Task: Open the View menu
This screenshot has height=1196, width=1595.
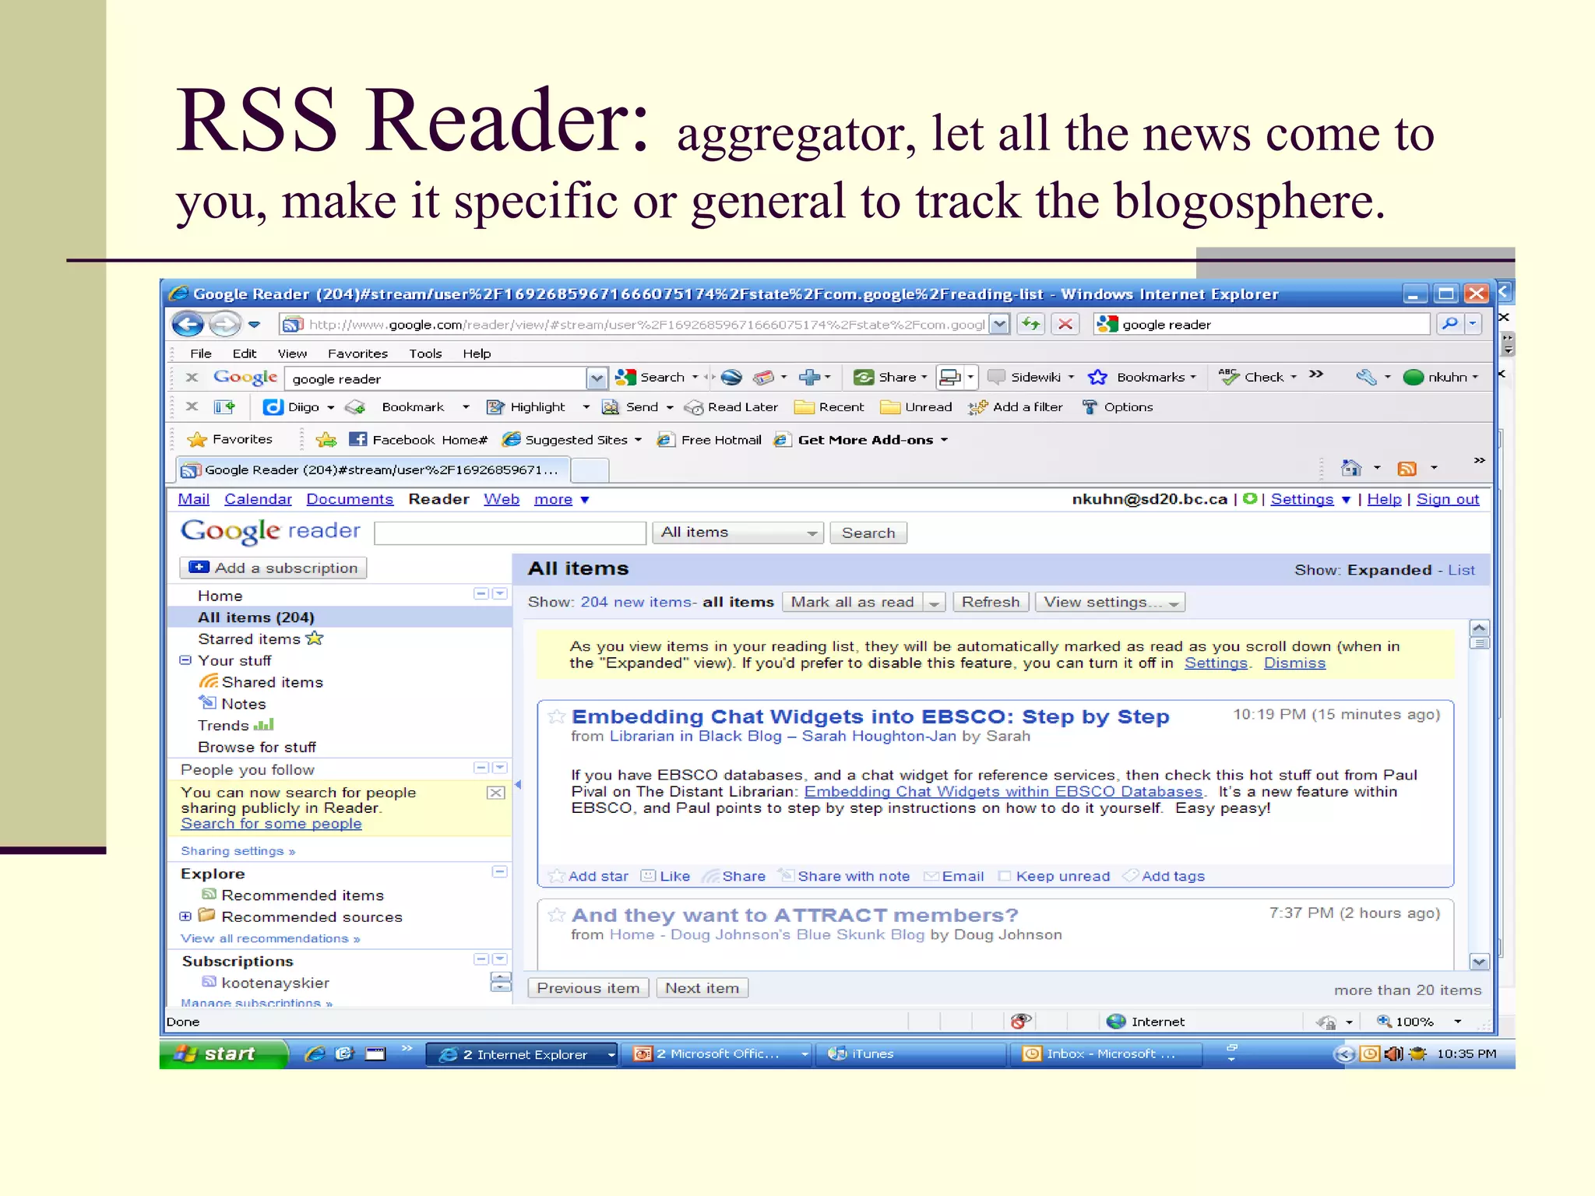Action: 292,354
